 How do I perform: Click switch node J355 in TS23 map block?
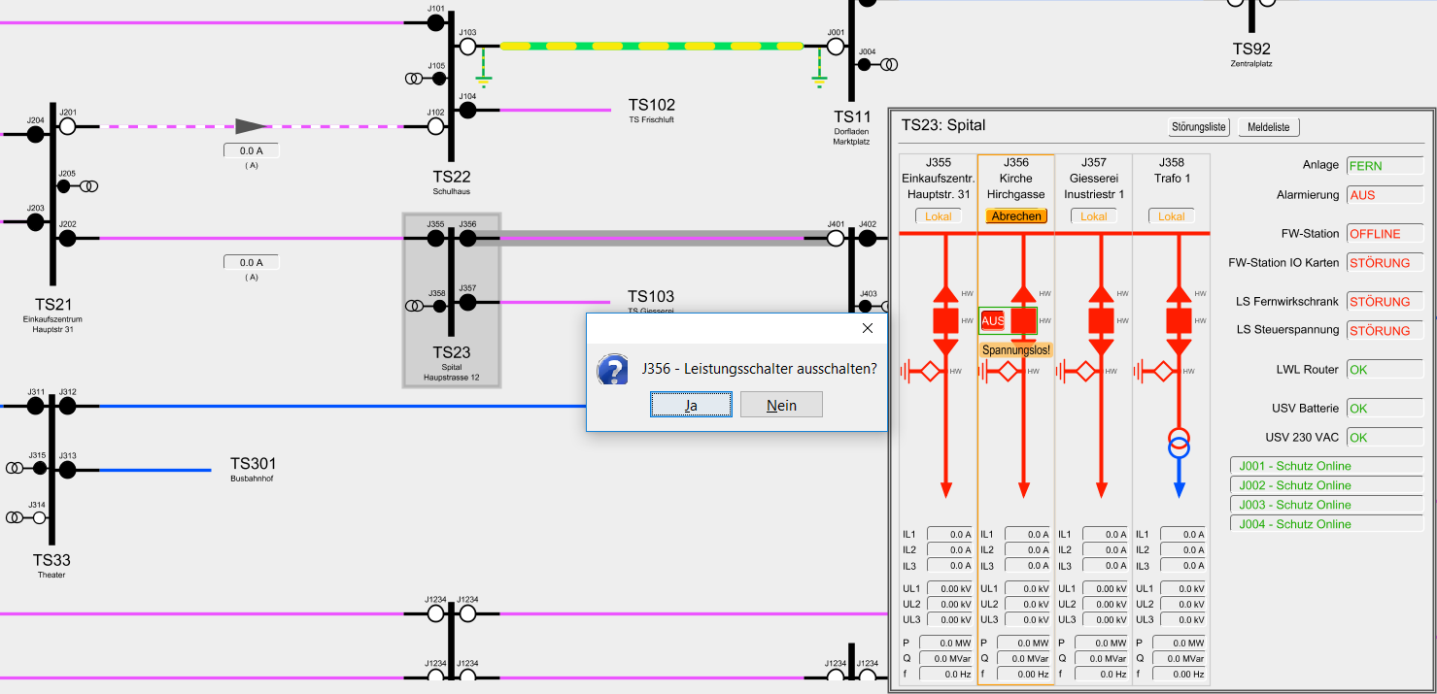pyautogui.click(x=435, y=238)
